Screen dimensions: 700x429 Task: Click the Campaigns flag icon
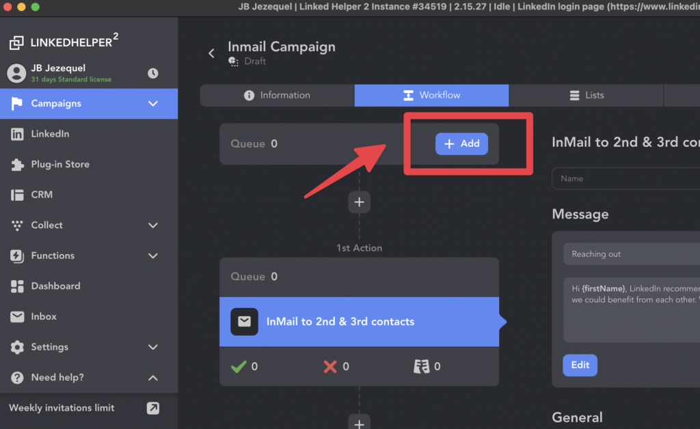[x=16, y=103]
